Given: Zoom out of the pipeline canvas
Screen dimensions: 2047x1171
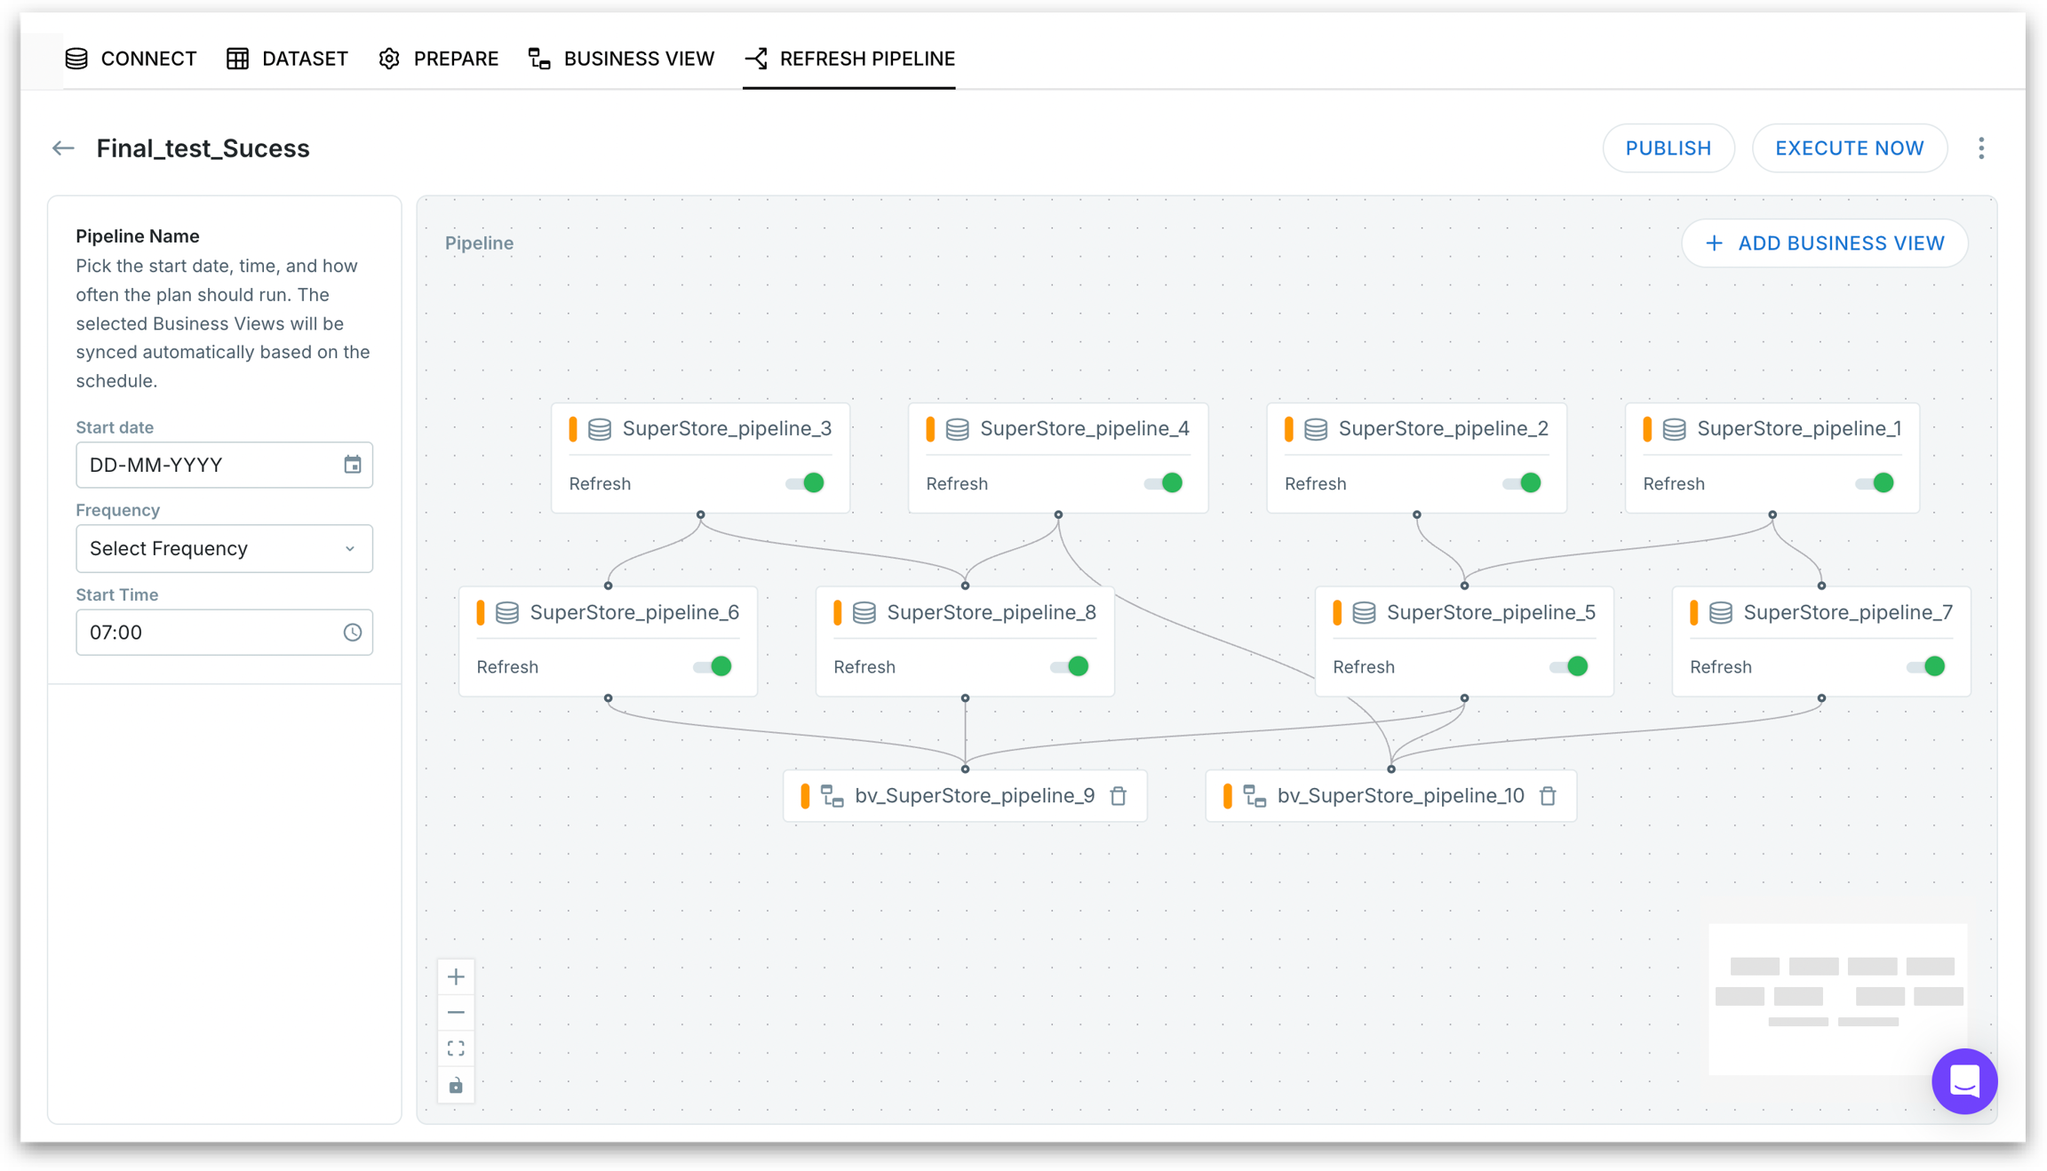Looking at the screenshot, I should pyautogui.click(x=456, y=1013).
